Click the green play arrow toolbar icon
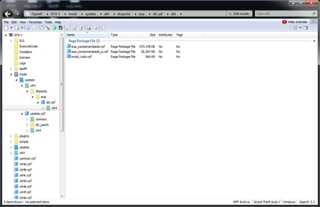Viewport: 320px width, 207px height. pyautogui.click(x=54, y=28)
